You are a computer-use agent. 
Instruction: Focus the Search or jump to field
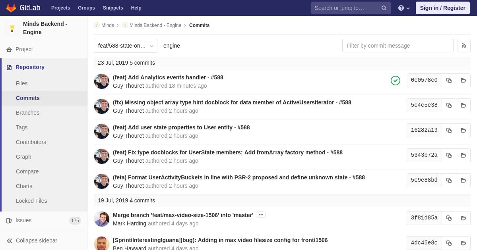tap(351, 8)
